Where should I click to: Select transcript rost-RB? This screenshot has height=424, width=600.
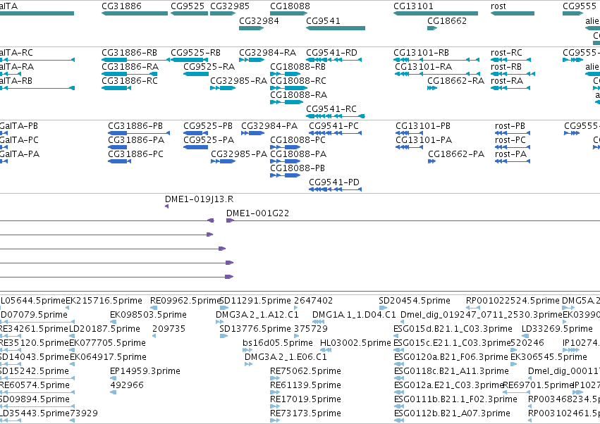[513, 74]
